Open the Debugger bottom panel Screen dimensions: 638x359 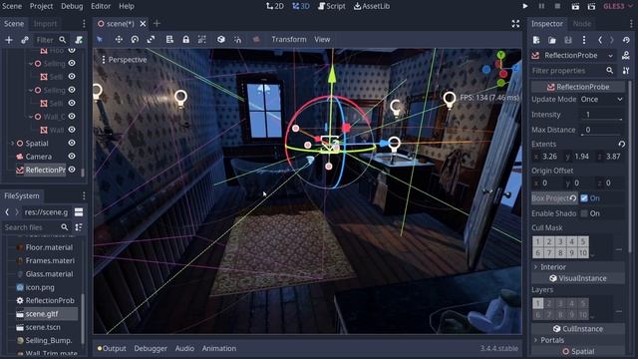pos(151,348)
